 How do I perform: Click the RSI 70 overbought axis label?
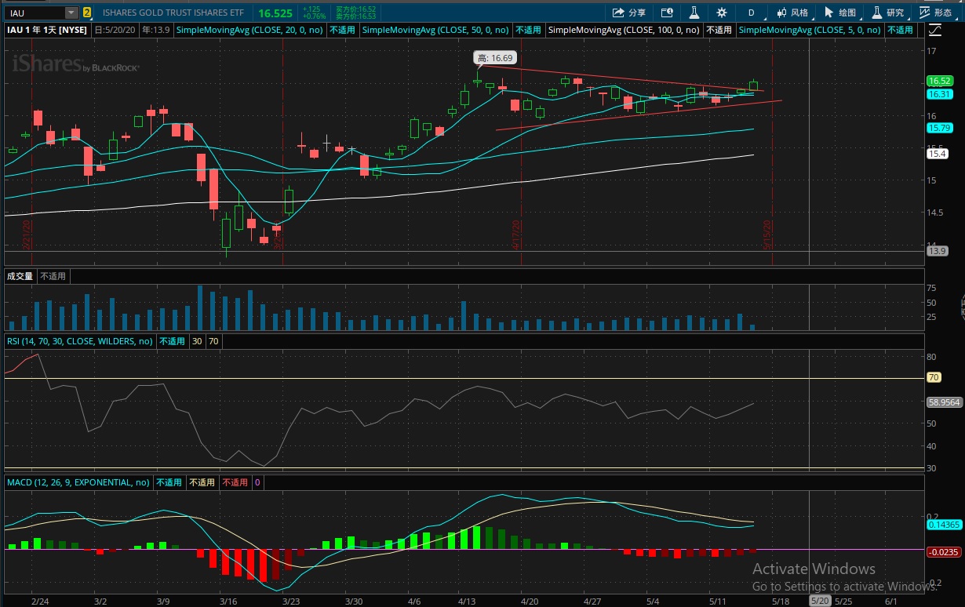[933, 378]
